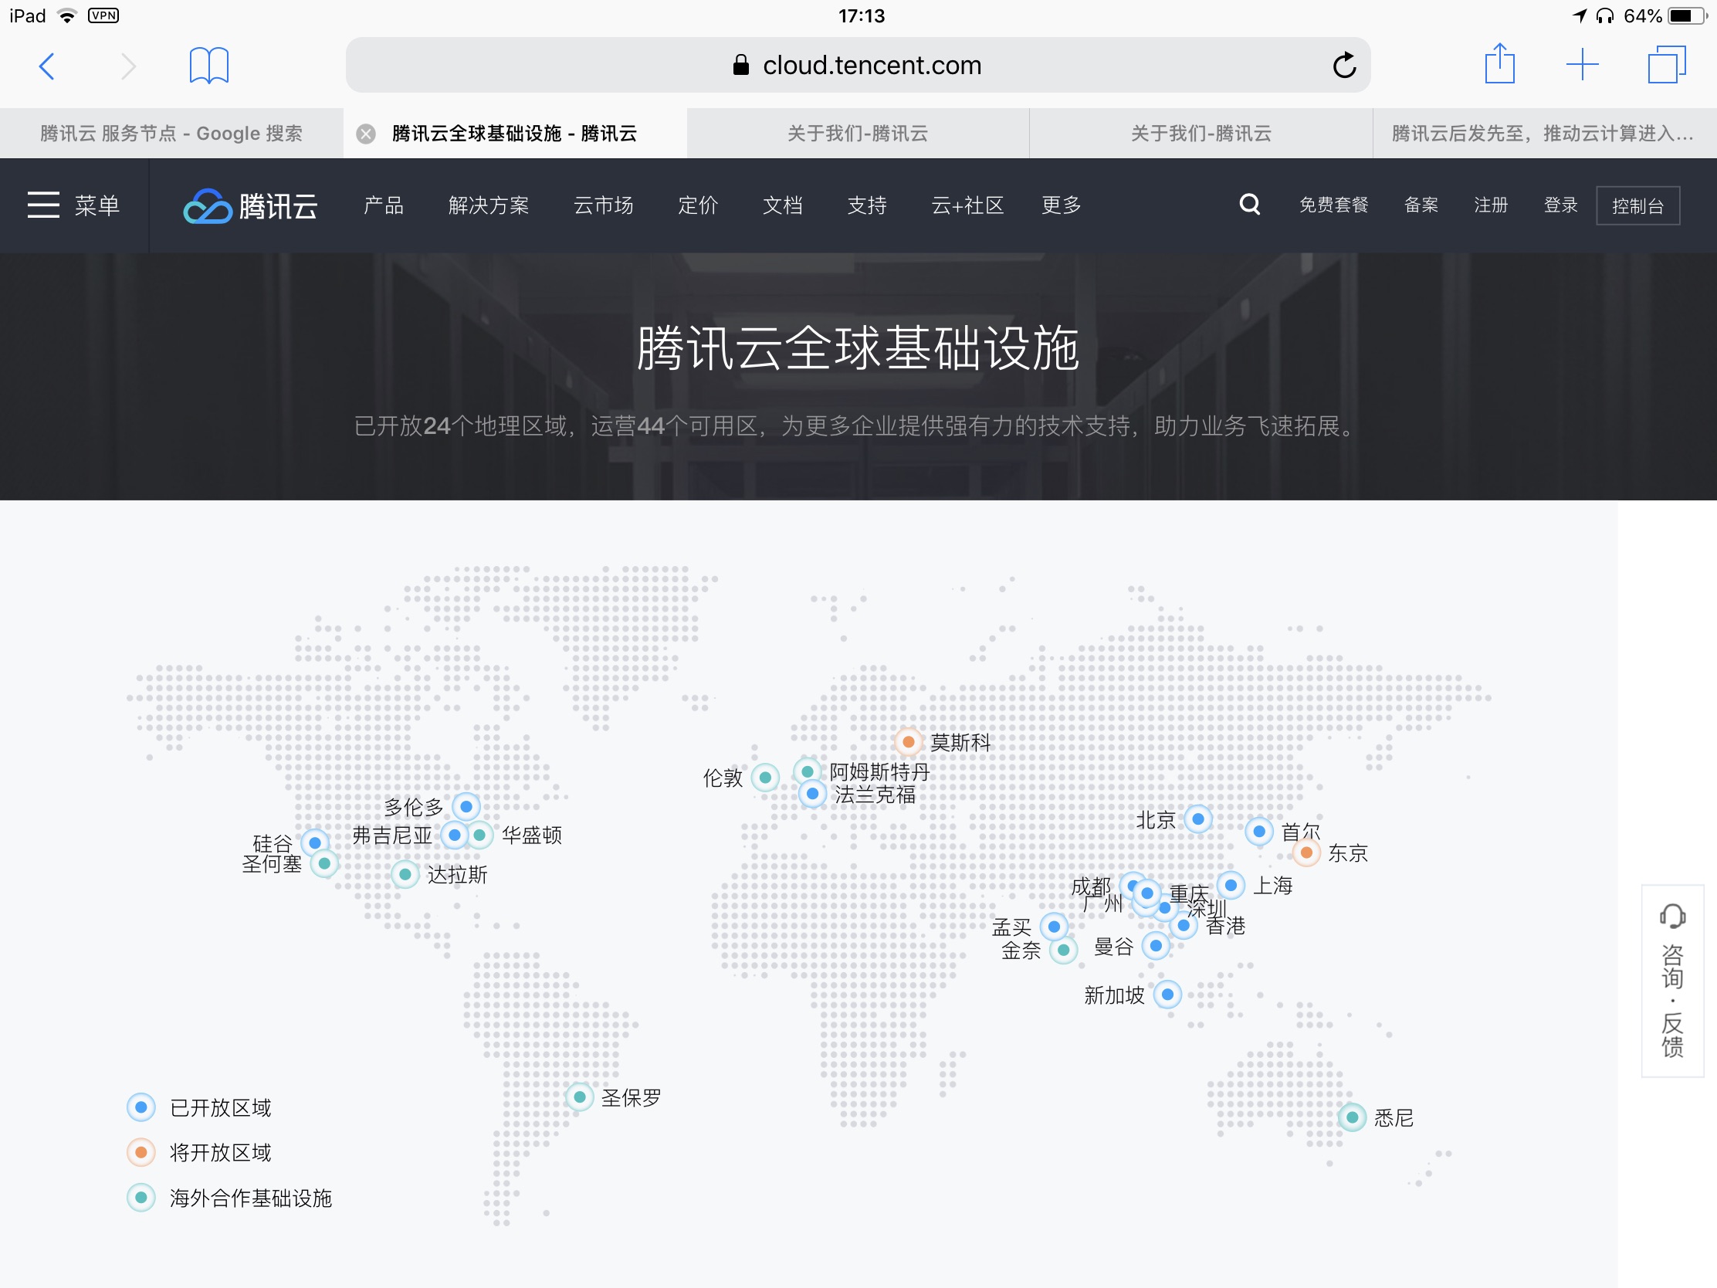Tap the Safari forward arrow
The height and width of the screenshot is (1288, 1717).
pos(128,66)
